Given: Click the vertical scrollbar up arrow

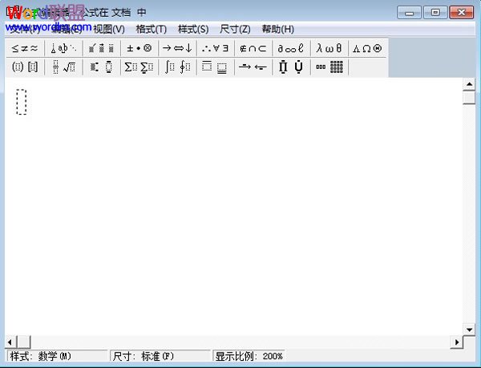Looking at the screenshot, I should tap(469, 84).
